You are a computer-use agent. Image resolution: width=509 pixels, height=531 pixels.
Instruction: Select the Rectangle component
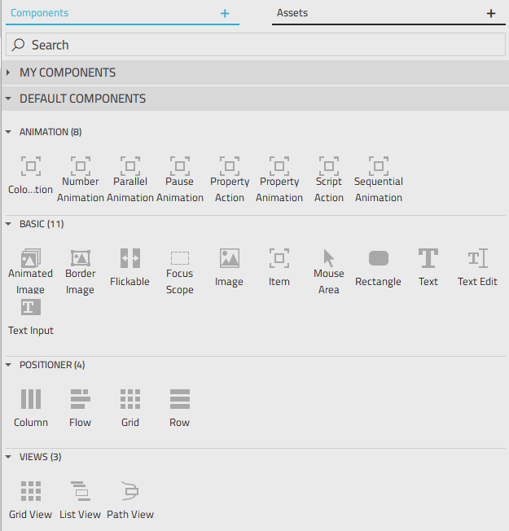click(x=378, y=259)
